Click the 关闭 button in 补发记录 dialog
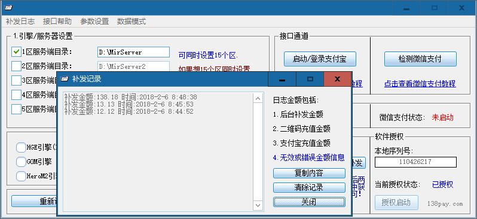This screenshot has width=477, height=219. pos(309,202)
